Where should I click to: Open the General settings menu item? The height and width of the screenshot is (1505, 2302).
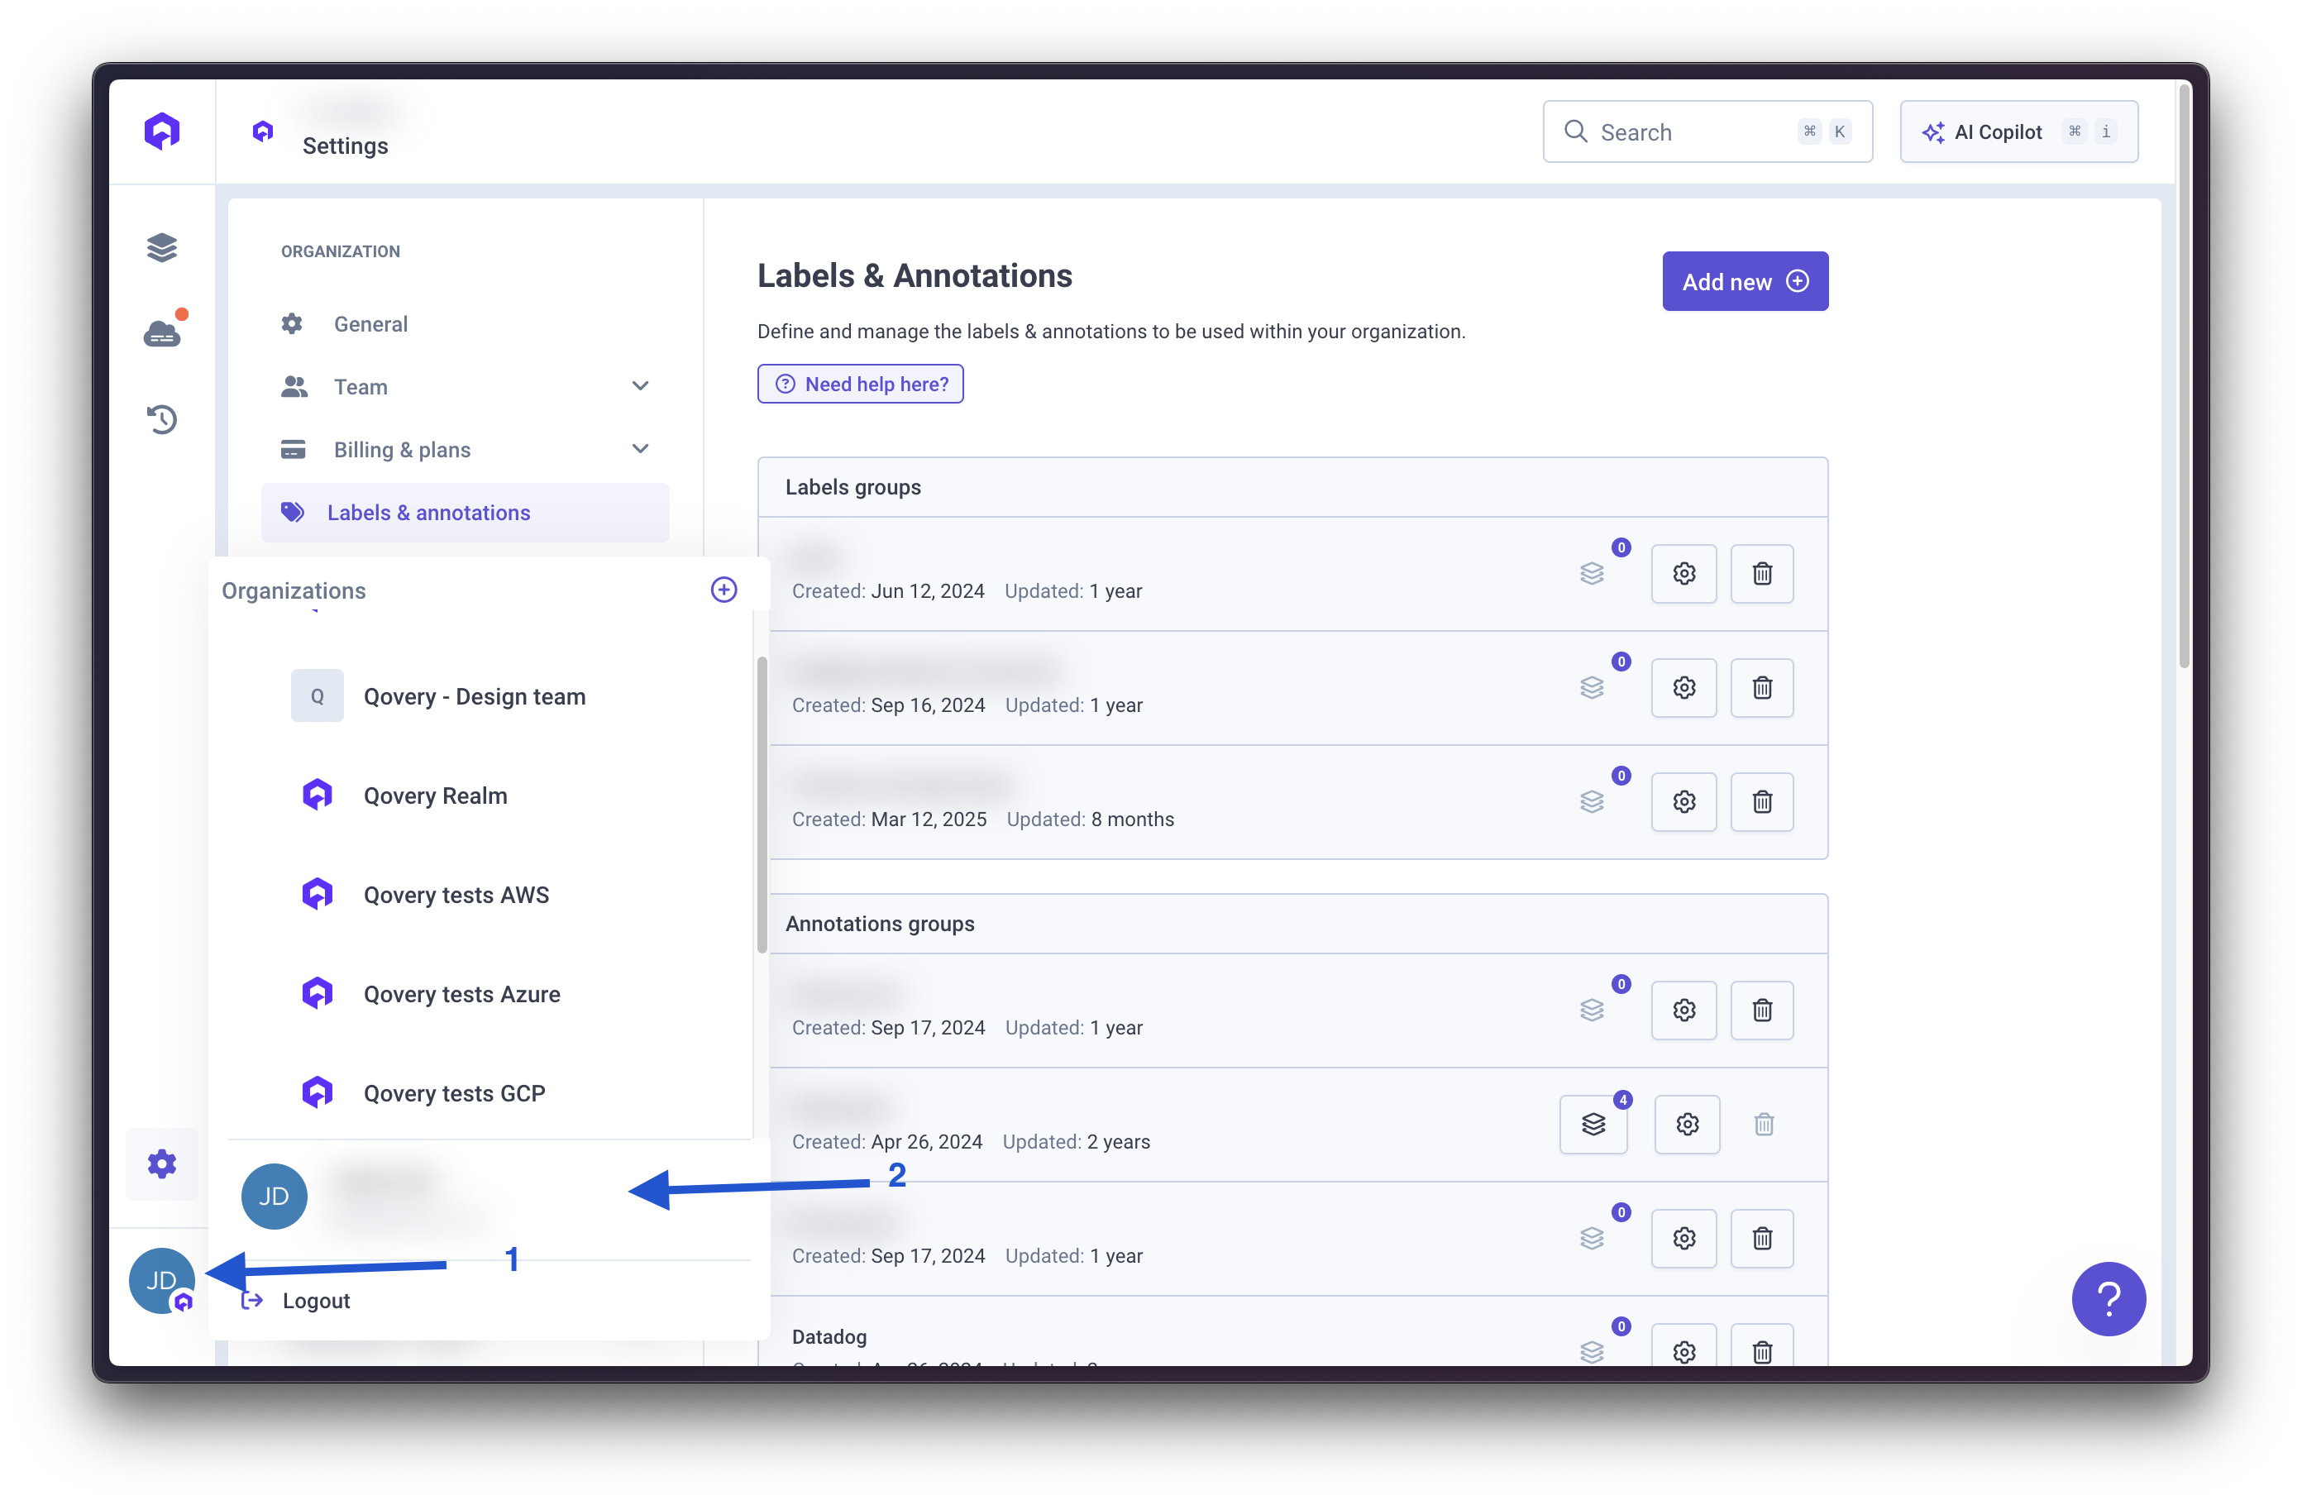pos(370,324)
